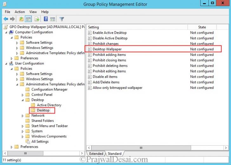231x165 pixels.
Task: Open the File menu
Action: 8,12
